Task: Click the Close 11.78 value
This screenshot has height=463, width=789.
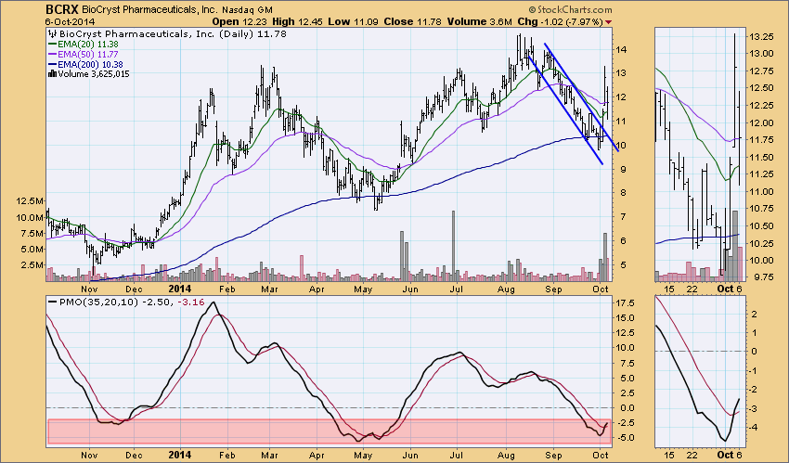Action: point(413,21)
